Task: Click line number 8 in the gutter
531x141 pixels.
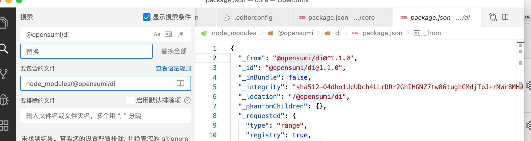Action: (215, 116)
